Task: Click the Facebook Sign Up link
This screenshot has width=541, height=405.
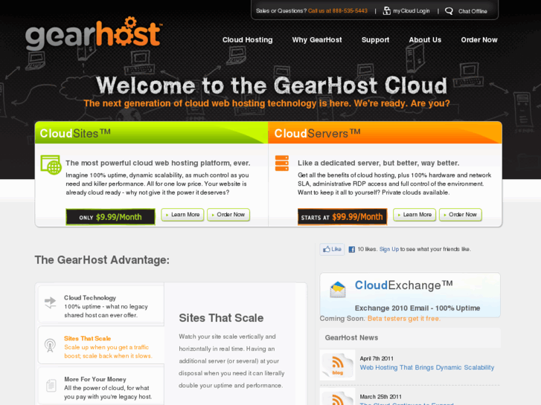Action: click(389, 249)
